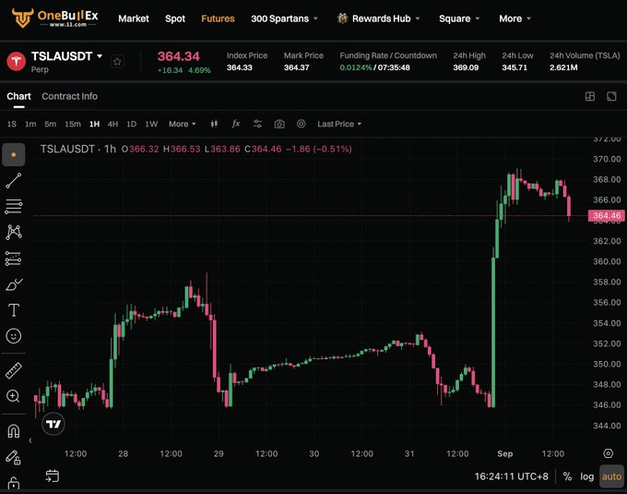Click the 364.46 current price label
The height and width of the screenshot is (494, 627).
(x=607, y=216)
